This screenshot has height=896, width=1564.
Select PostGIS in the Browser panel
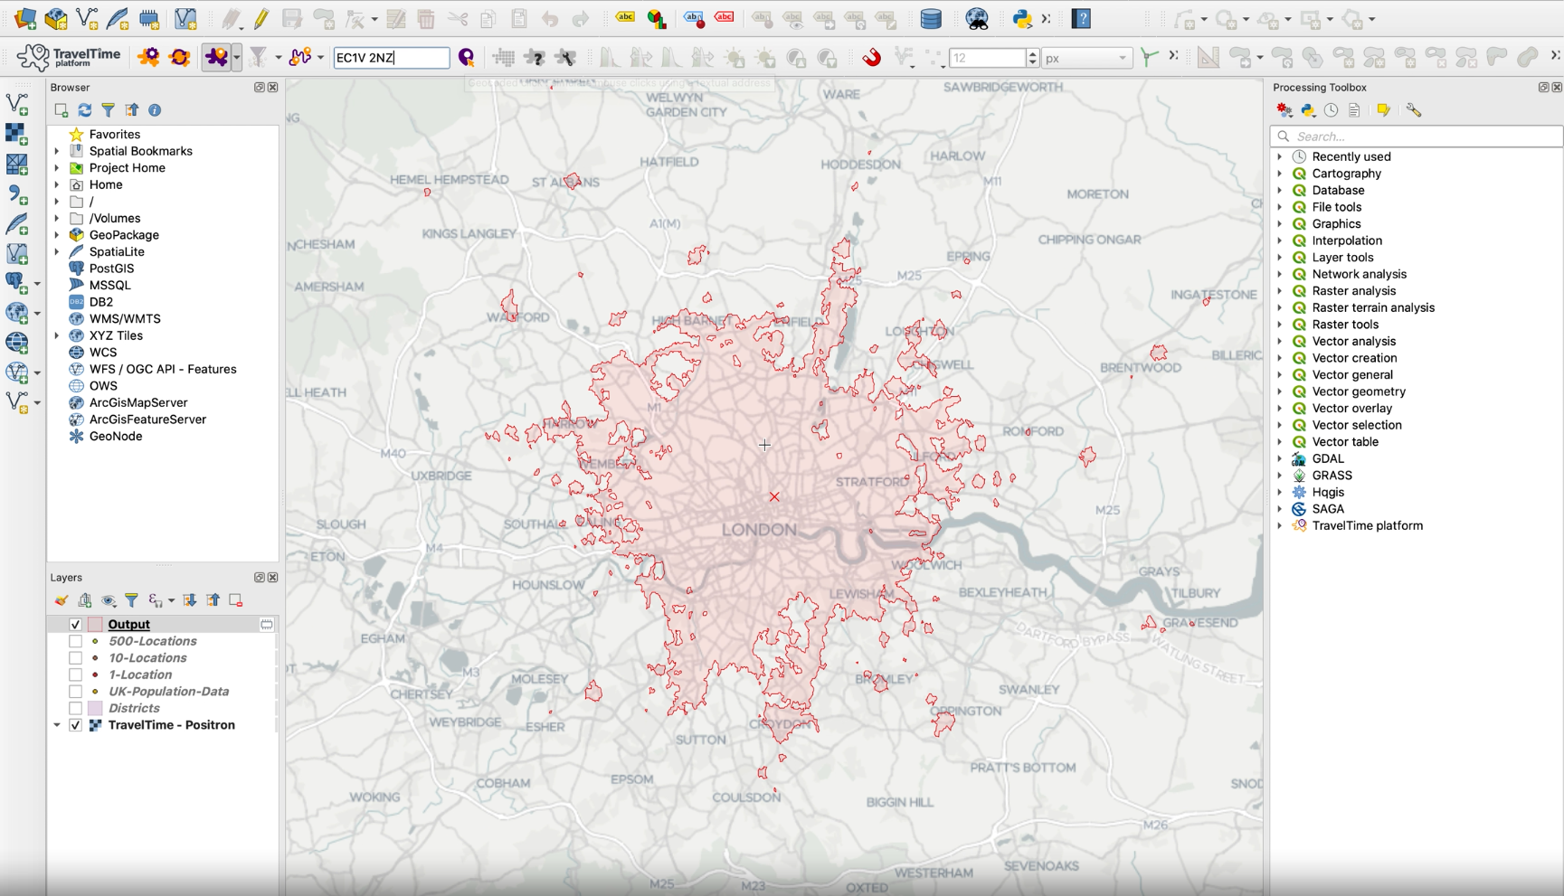(x=111, y=269)
